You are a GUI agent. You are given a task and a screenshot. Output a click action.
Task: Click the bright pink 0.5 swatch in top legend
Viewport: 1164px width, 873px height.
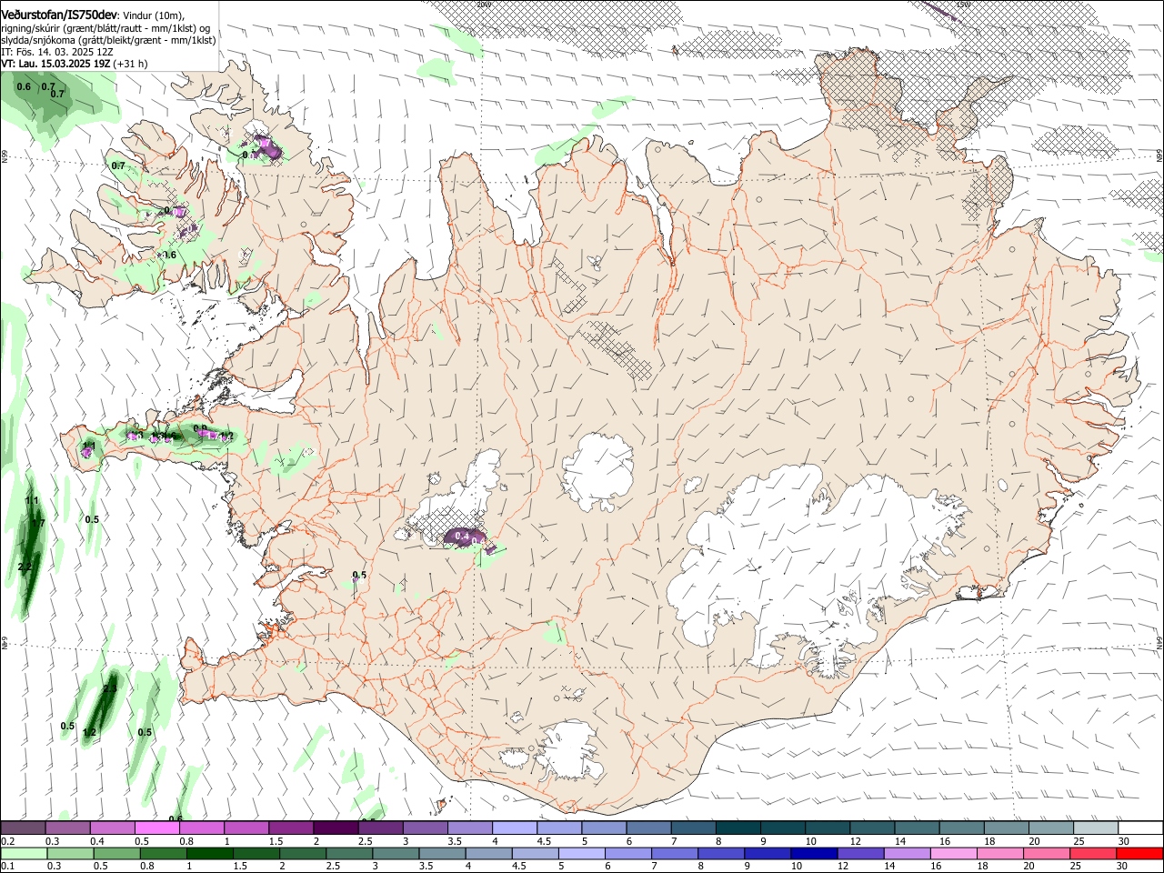pos(156,828)
